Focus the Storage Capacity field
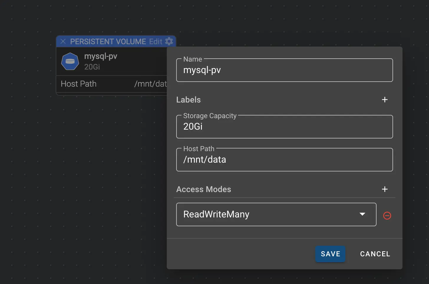429x284 pixels. coord(285,127)
